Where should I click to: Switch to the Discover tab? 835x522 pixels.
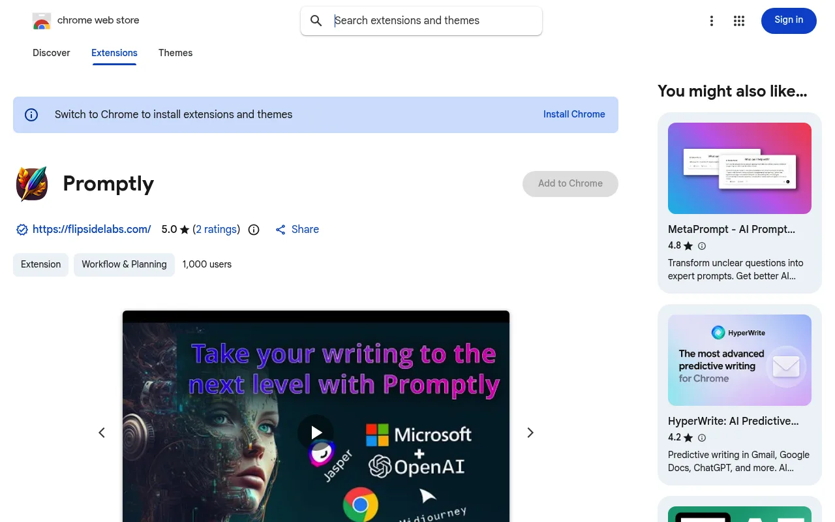coord(52,53)
